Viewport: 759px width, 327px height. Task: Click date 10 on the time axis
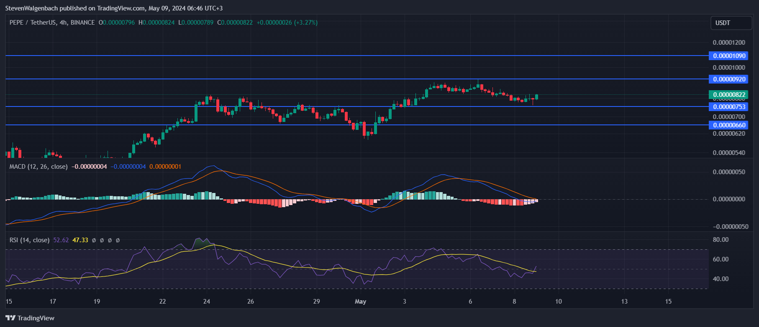click(x=558, y=302)
